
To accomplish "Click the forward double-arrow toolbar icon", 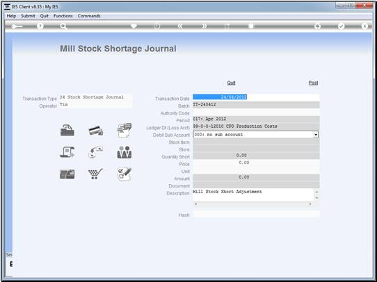I will pos(204,26).
